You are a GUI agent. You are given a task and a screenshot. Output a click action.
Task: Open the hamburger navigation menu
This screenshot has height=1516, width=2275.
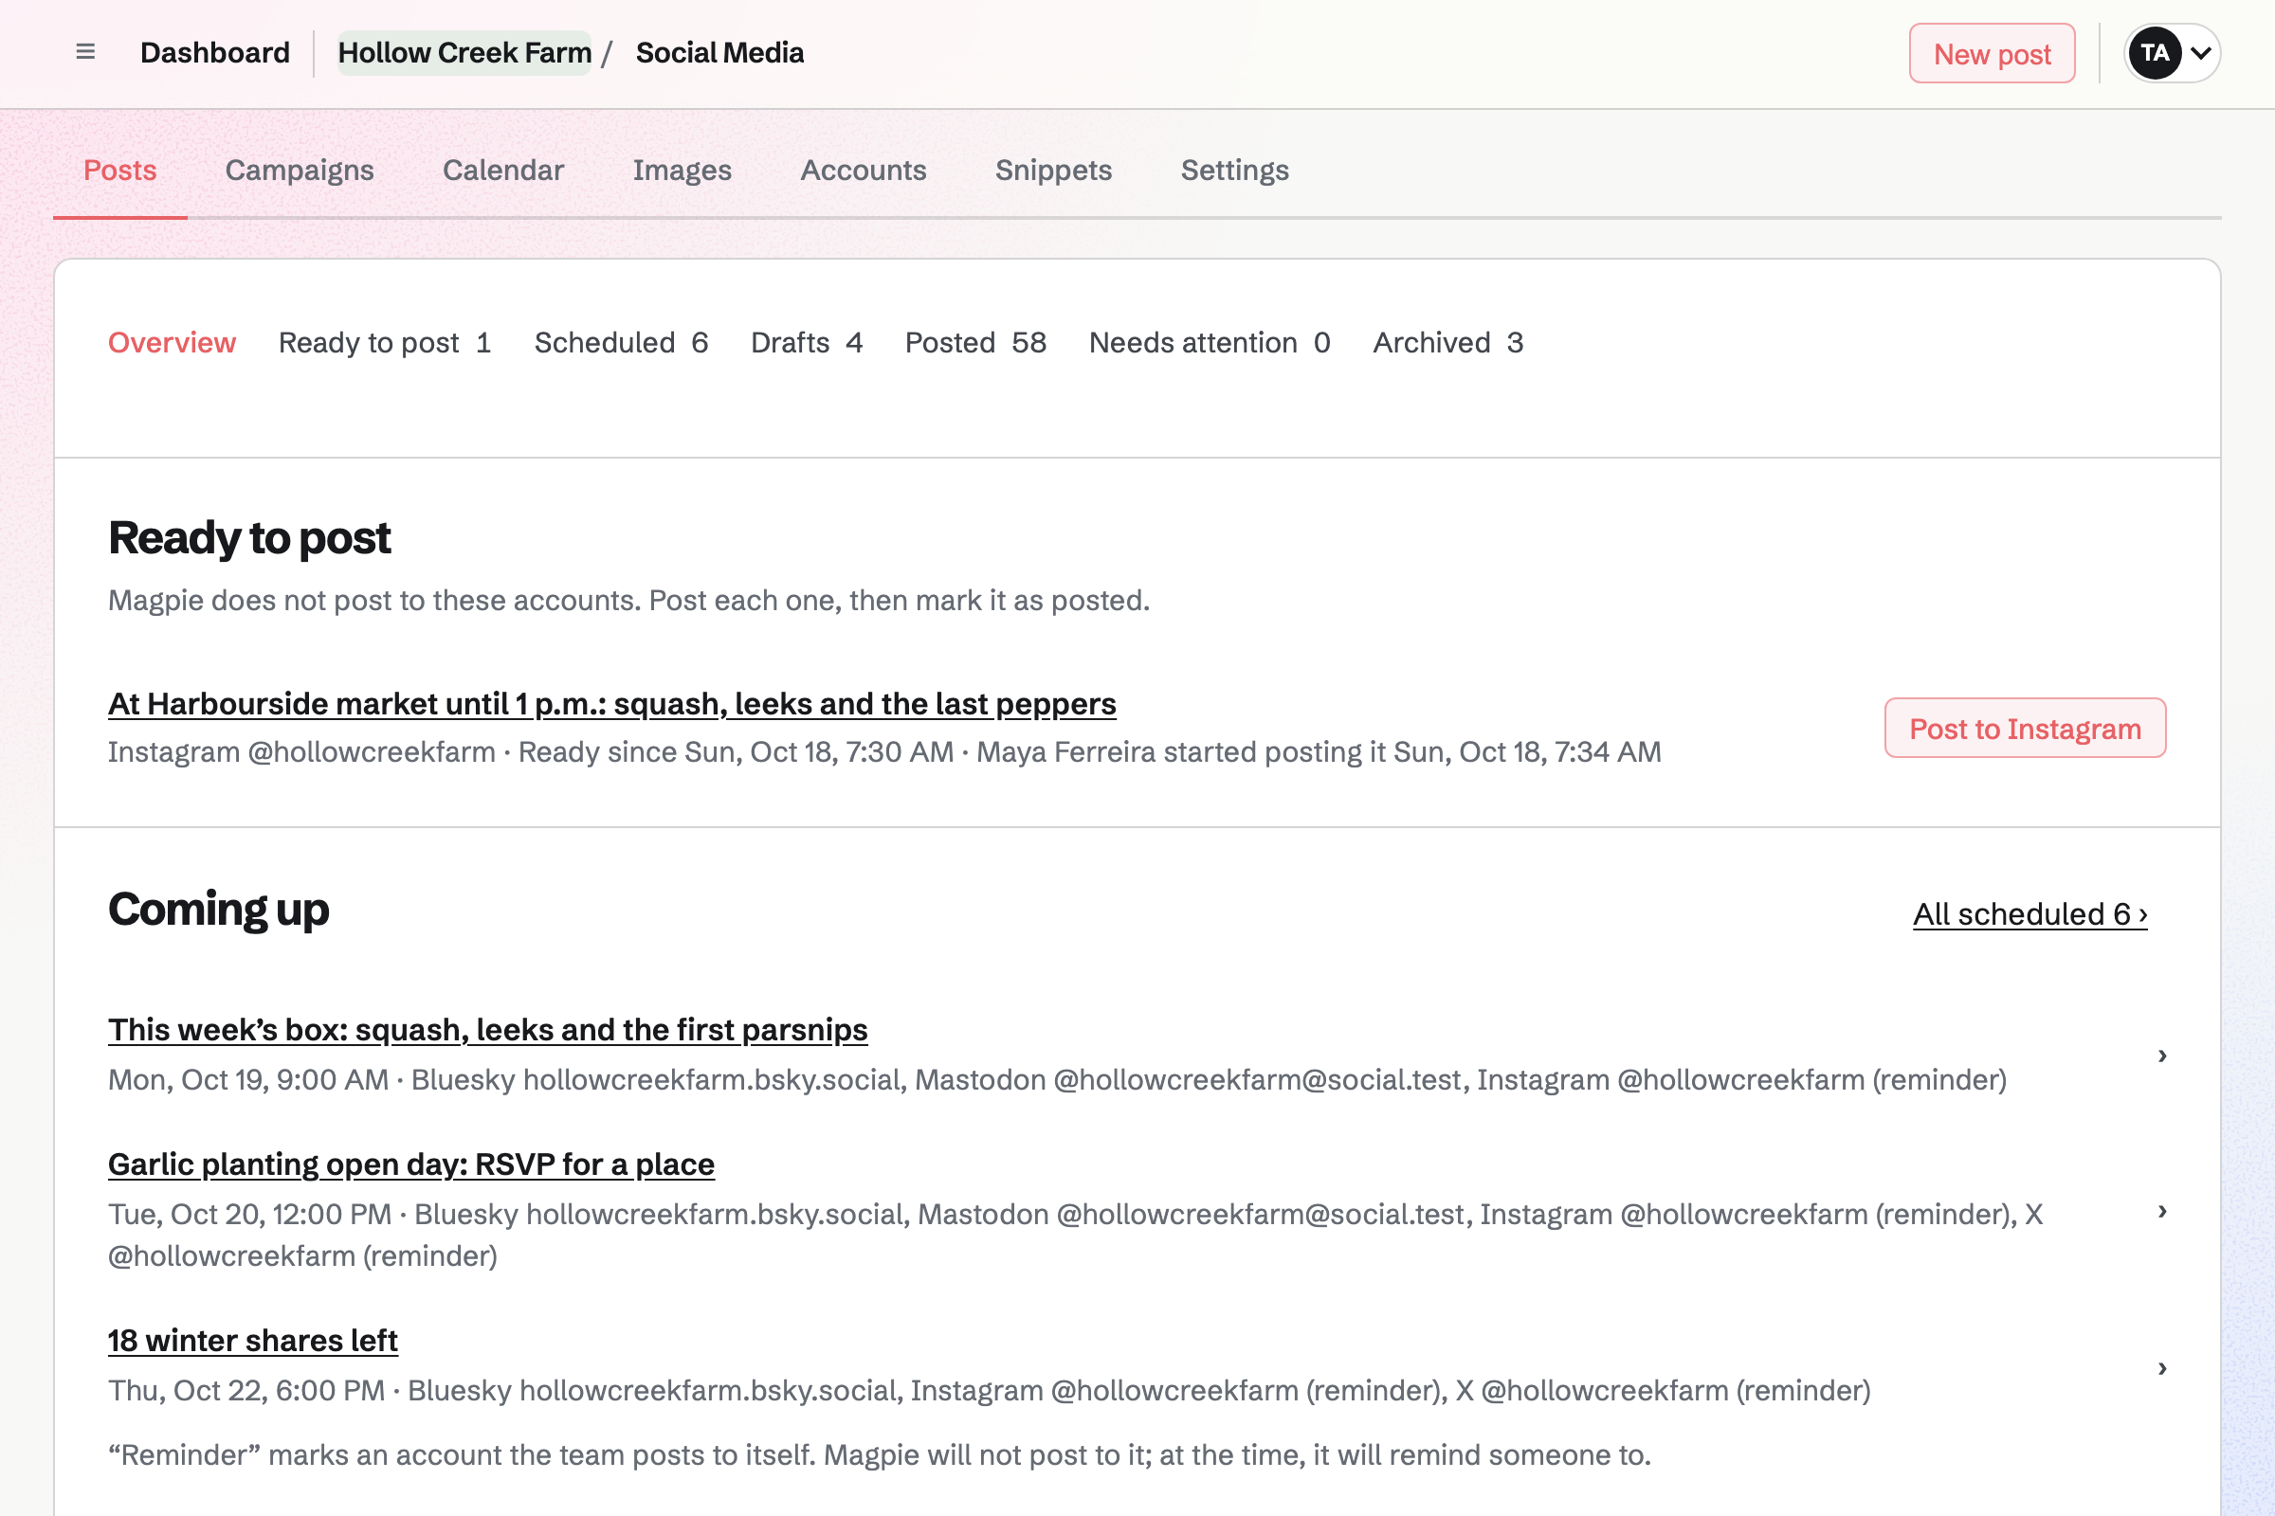click(85, 52)
